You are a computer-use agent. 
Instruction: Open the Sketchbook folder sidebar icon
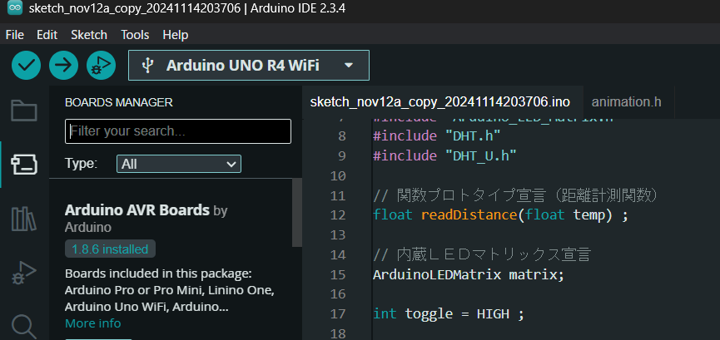(24, 111)
